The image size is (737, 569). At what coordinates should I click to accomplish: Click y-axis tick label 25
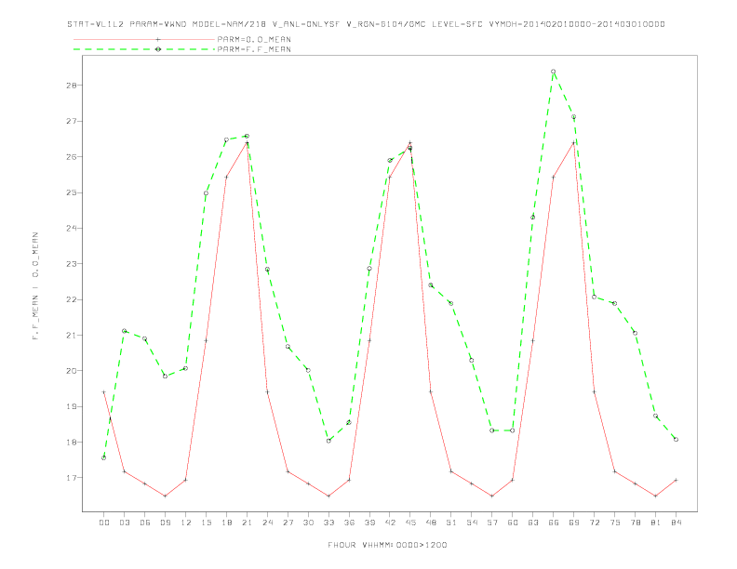[72, 192]
